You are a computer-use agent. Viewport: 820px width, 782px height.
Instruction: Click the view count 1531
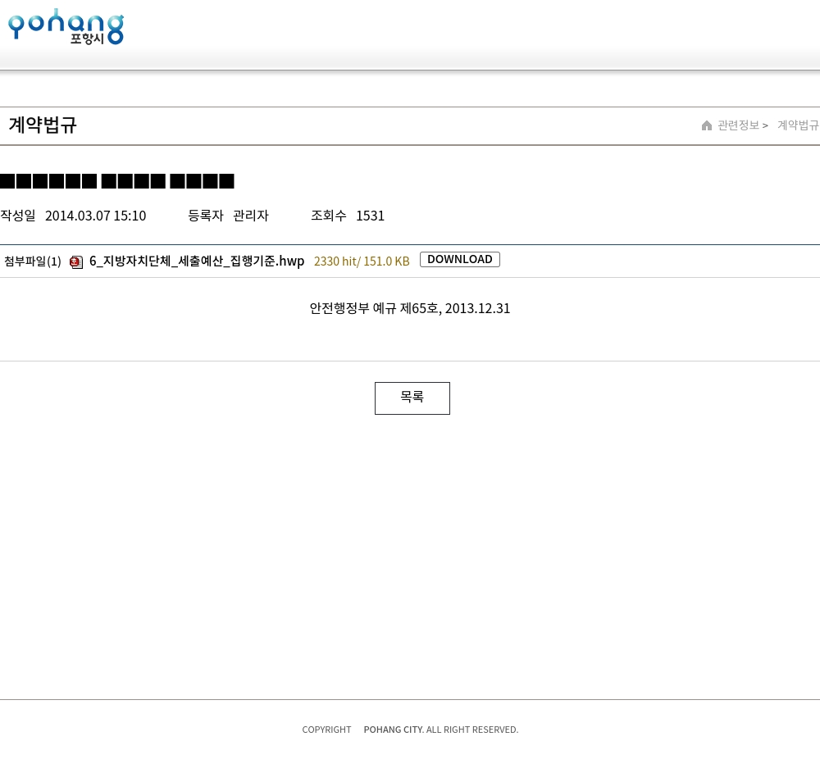tap(370, 216)
